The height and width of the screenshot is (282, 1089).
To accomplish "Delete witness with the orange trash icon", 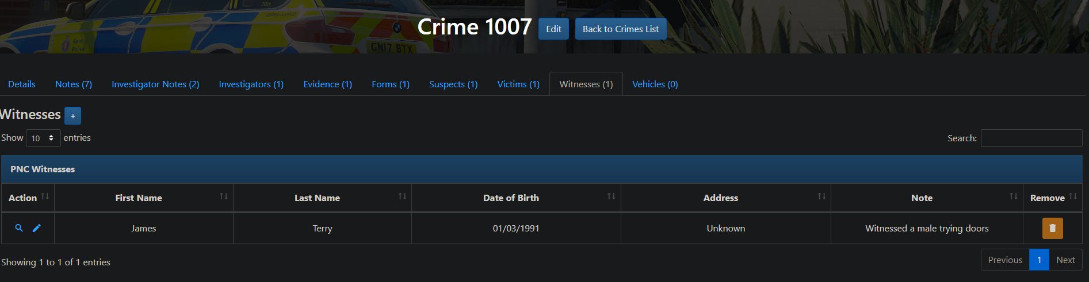I will pyautogui.click(x=1052, y=228).
